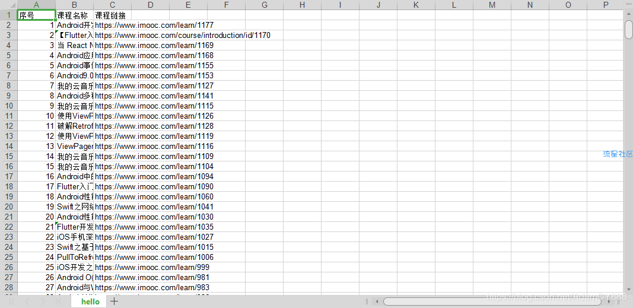The height and width of the screenshot is (308, 633).
Task: Select the 课程链接 header cell
Action: pos(112,15)
